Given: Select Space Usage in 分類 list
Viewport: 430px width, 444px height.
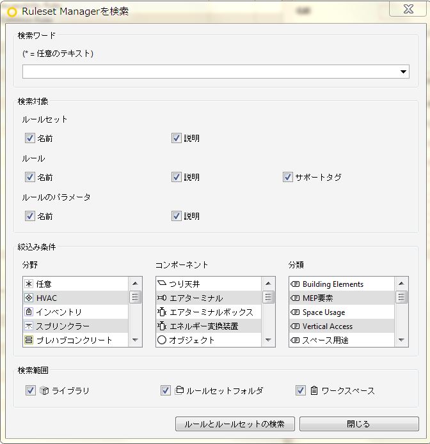Looking at the screenshot, I should click(x=342, y=312).
